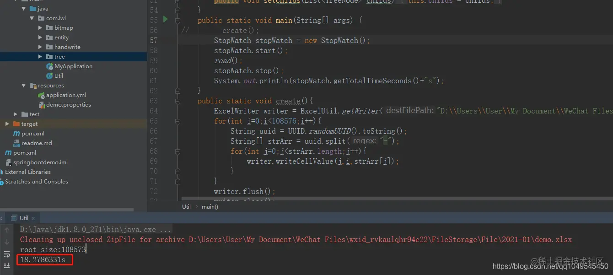Fold the inner for loop at line 68

(177, 151)
